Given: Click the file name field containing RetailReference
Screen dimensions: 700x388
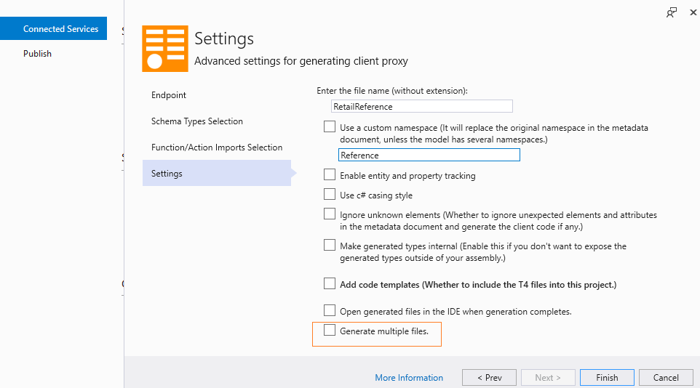Looking at the screenshot, I should 422,106.
